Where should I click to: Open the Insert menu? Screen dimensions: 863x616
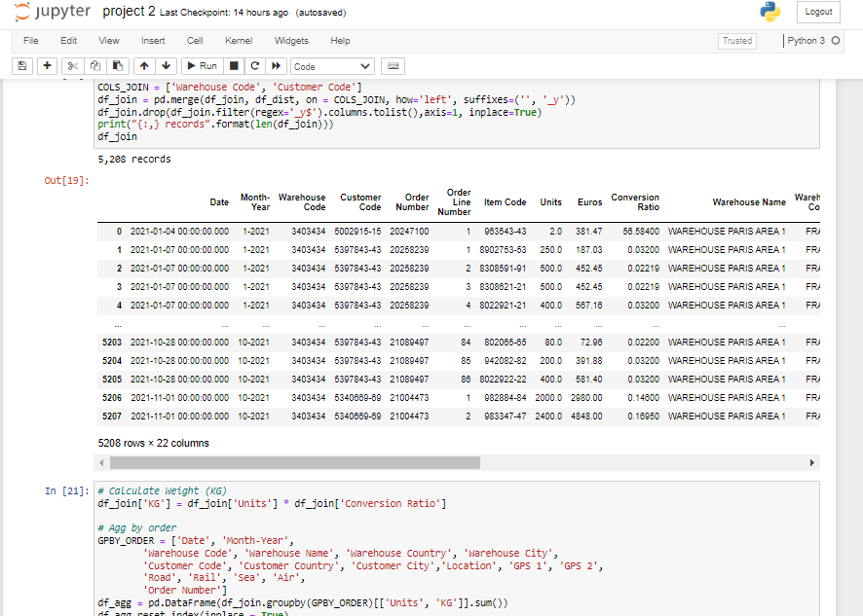pos(153,41)
